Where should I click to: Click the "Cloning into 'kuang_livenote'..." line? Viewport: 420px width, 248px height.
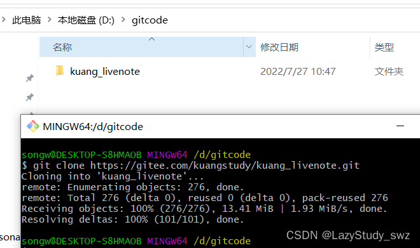click(113, 176)
